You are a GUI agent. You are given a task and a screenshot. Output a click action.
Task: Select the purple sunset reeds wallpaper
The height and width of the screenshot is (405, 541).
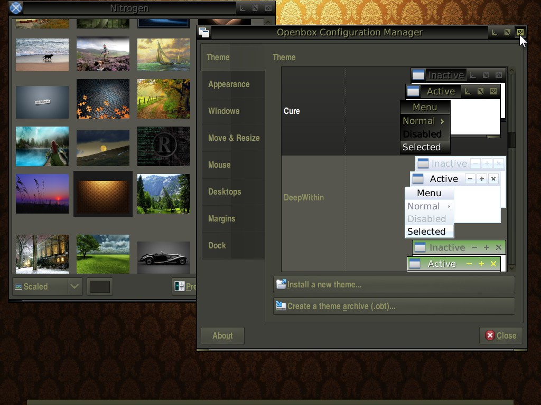42,194
